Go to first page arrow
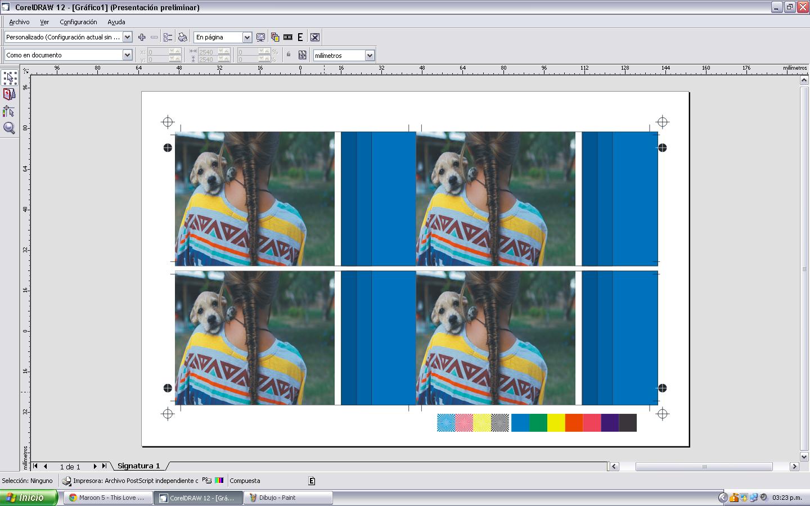The width and height of the screenshot is (810, 506). click(x=35, y=466)
